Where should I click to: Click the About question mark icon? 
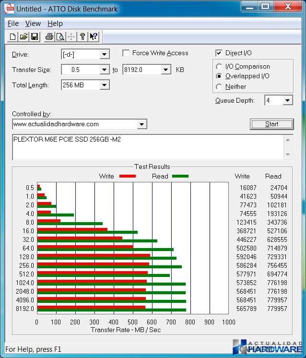(x=82, y=36)
